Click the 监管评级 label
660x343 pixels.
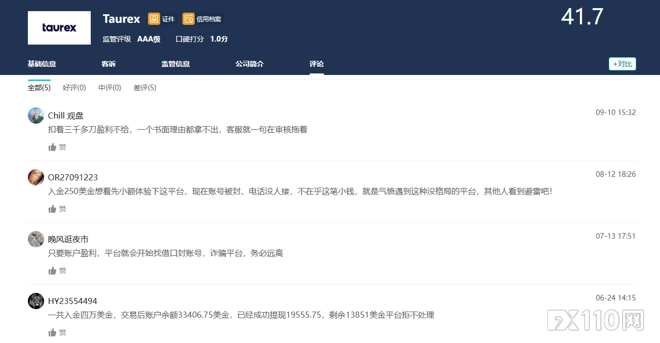[117, 39]
